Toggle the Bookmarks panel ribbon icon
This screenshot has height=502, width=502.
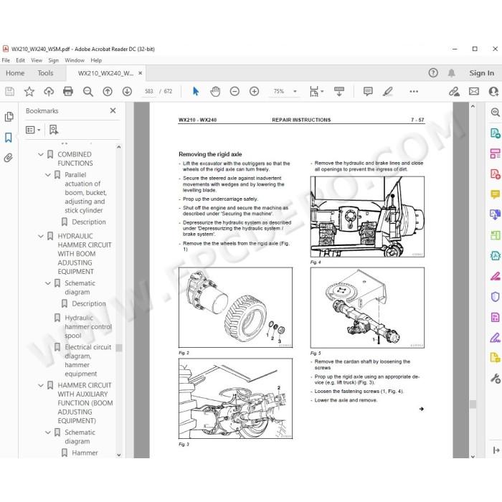coord(9,138)
